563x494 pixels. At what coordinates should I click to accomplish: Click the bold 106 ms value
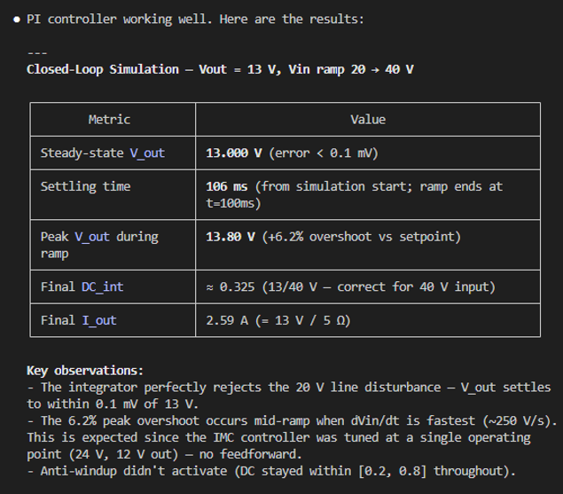[x=225, y=186]
